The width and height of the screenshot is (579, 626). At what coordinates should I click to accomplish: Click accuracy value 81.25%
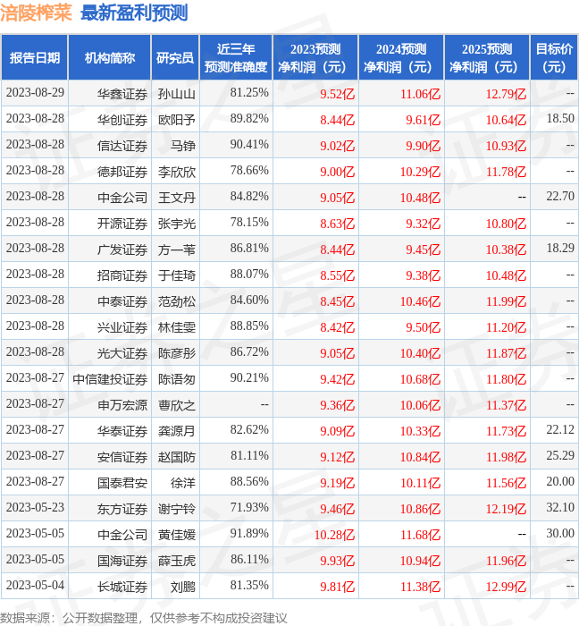tap(249, 92)
